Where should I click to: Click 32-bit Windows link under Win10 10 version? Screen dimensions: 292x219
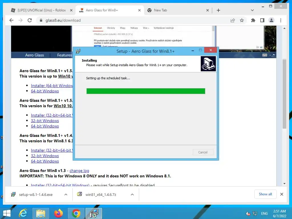[45, 121]
